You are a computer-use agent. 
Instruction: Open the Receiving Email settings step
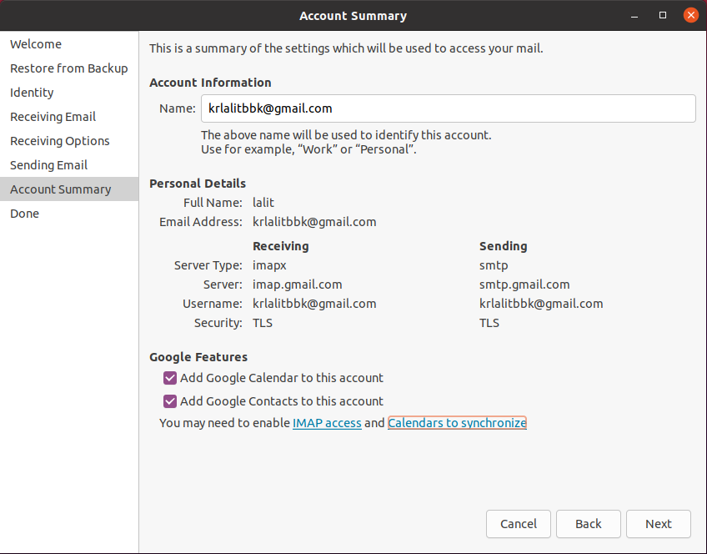(x=52, y=116)
